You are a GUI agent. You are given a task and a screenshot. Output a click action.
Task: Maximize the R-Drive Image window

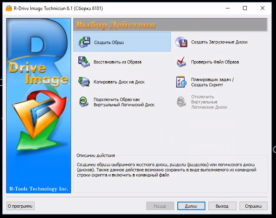pyautogui.click(x=245, y=8)
